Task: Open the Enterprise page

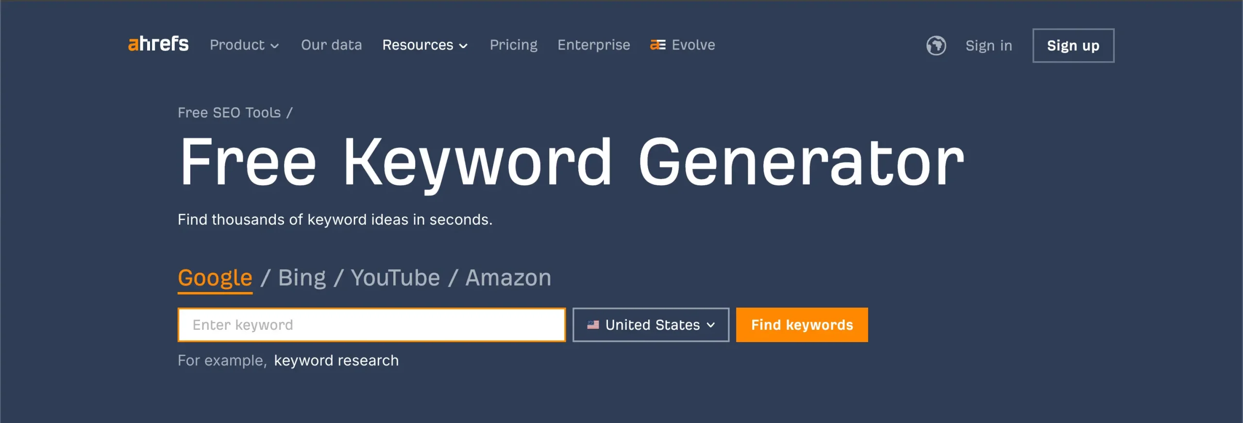Action: (593, 45)
